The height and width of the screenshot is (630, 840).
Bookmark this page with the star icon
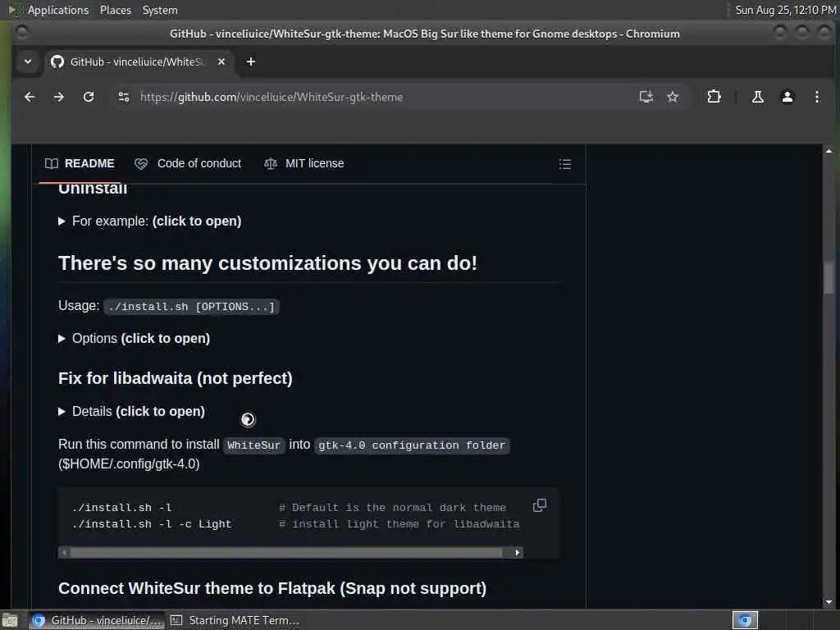673,97
